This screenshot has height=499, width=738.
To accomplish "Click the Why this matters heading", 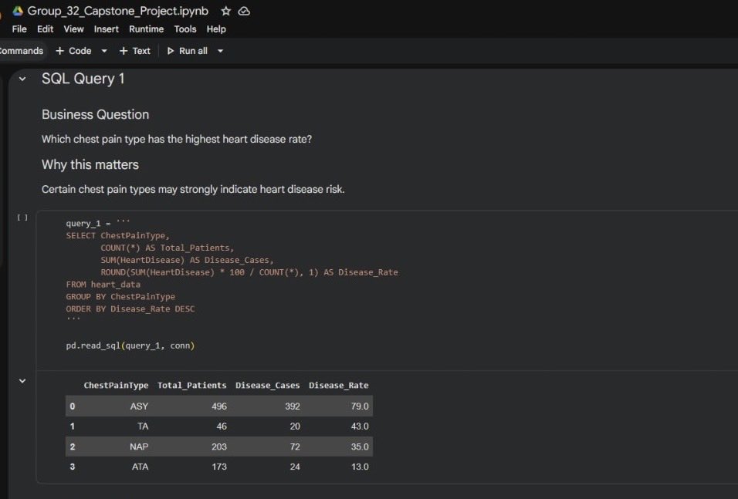I will pyautogui.click(x=90, y=164).
